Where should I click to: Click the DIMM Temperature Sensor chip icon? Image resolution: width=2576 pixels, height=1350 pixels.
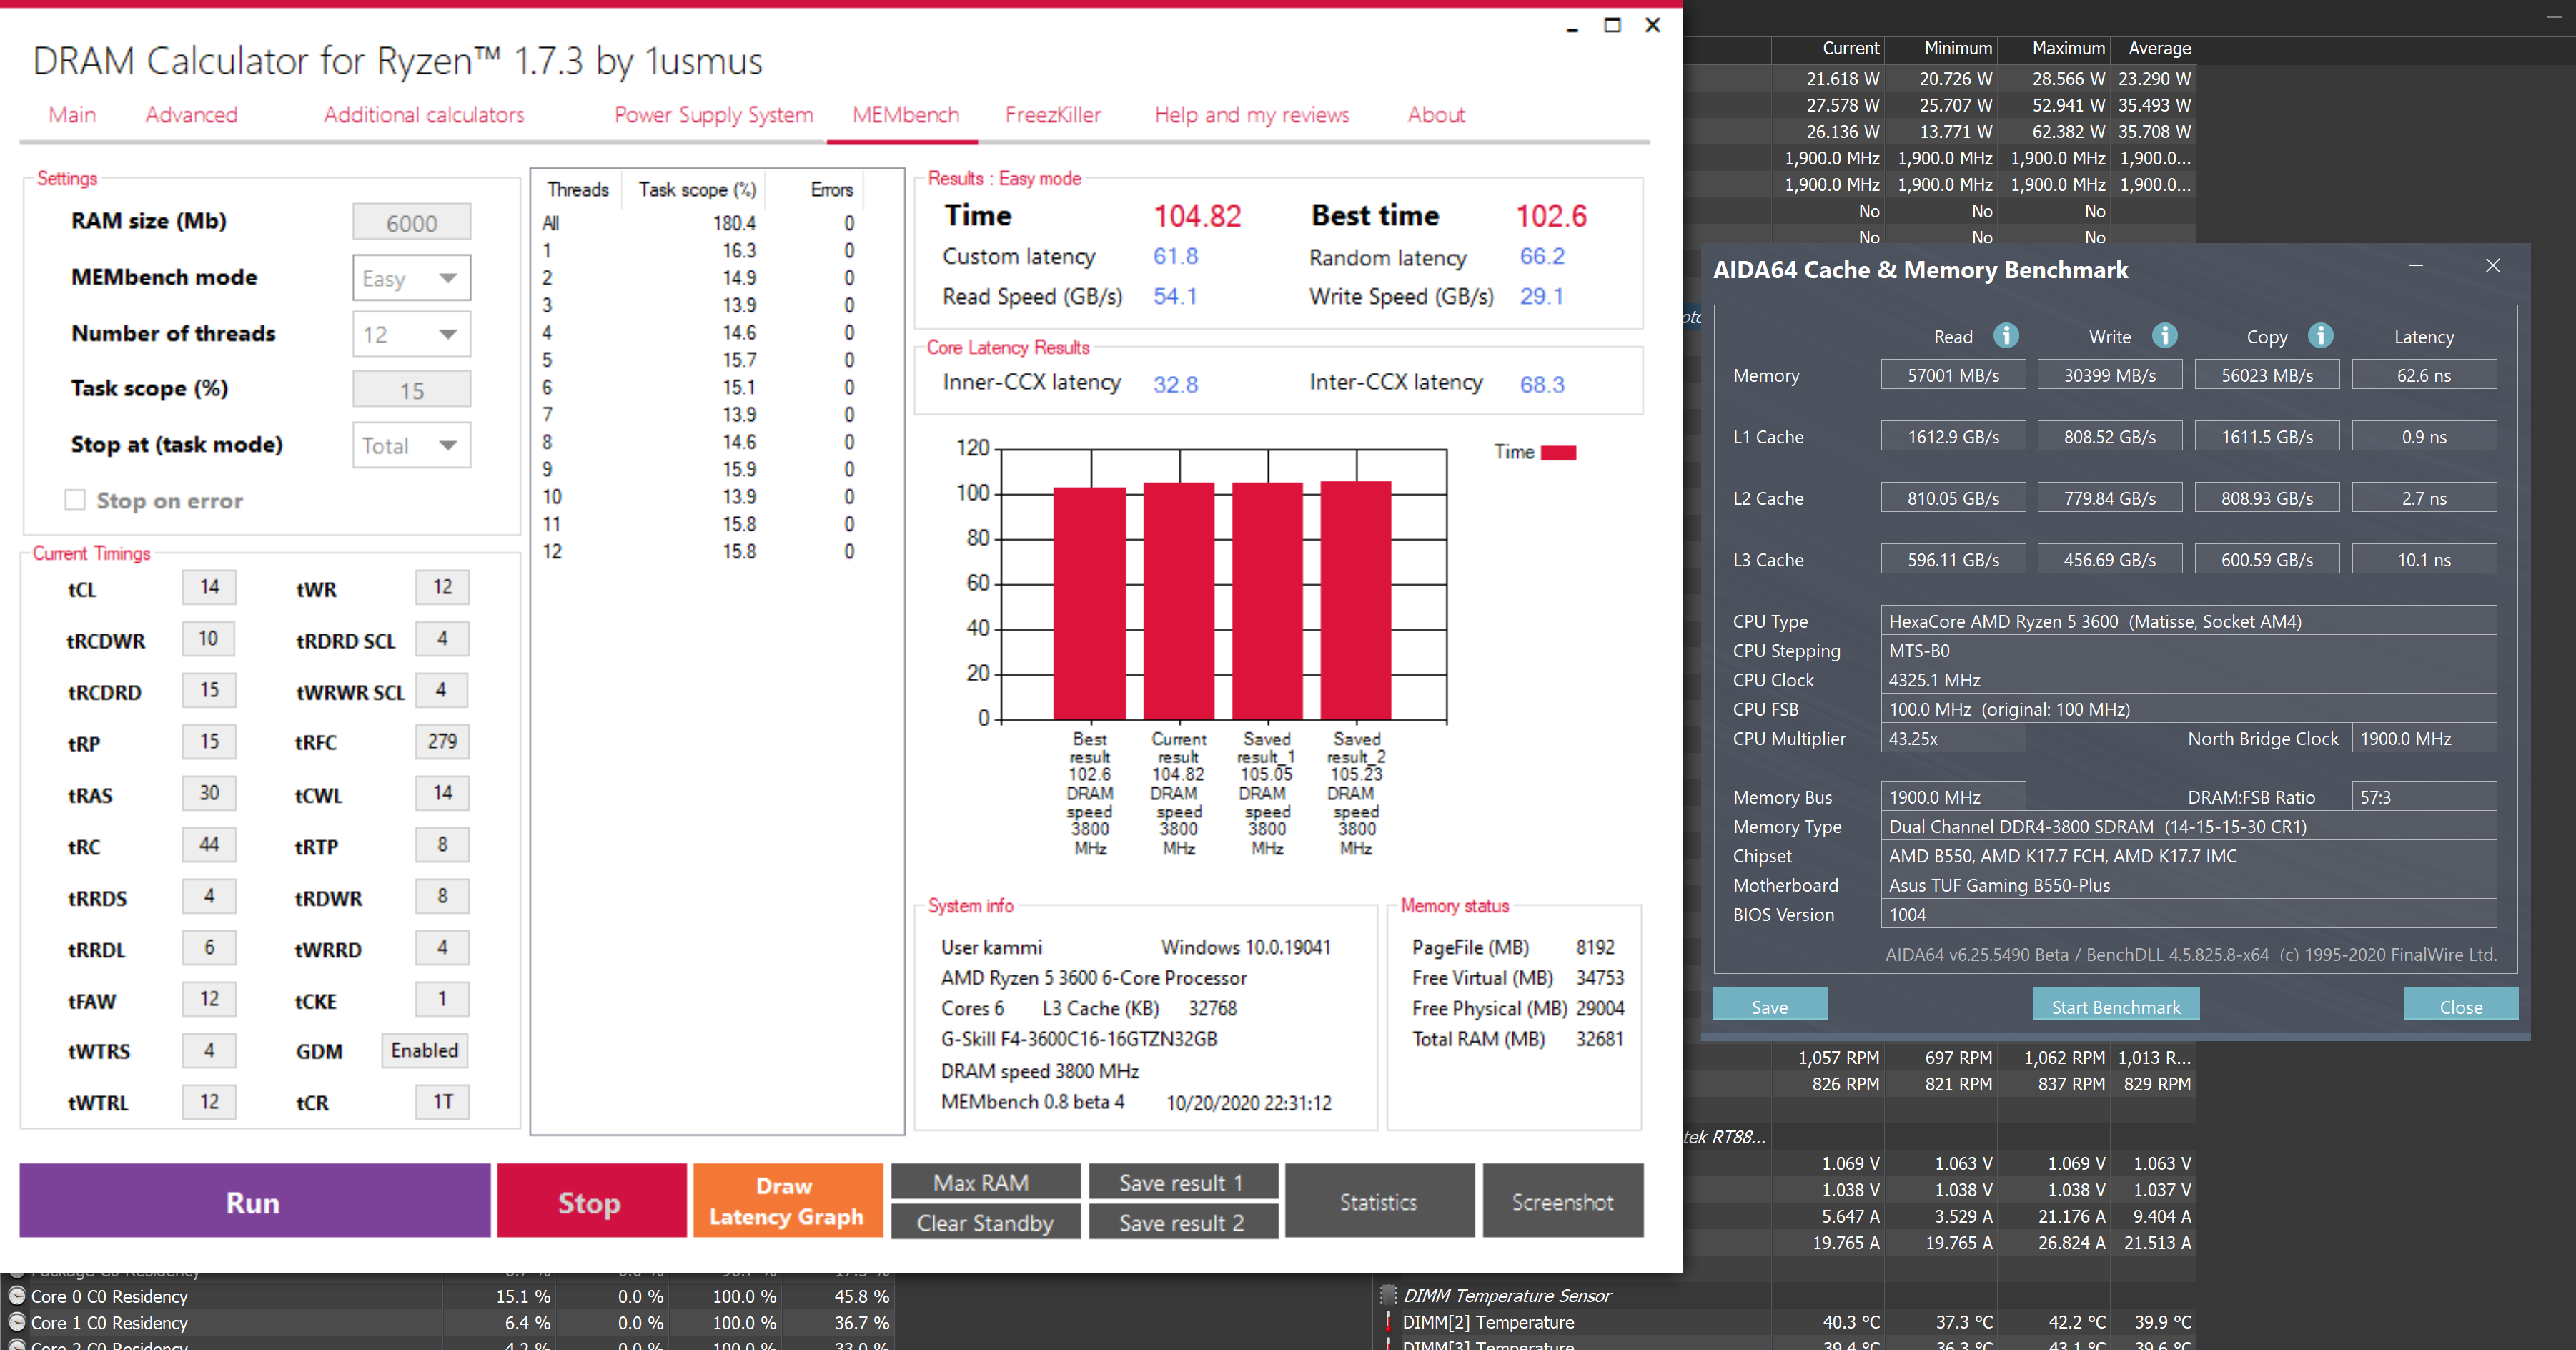[x=1388, y=1295]
